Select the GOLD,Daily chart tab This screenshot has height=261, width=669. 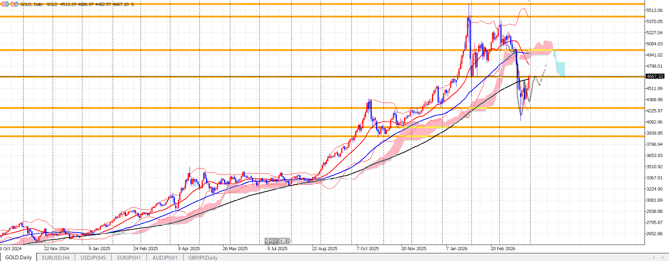(18, 258)
